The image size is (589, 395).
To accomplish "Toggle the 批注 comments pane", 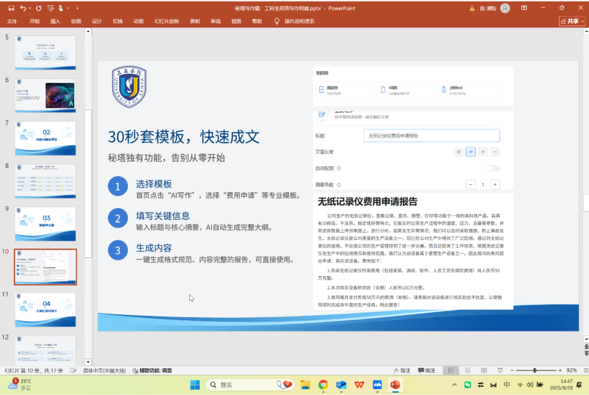I will pyautogui.click(x=426, y=370).
